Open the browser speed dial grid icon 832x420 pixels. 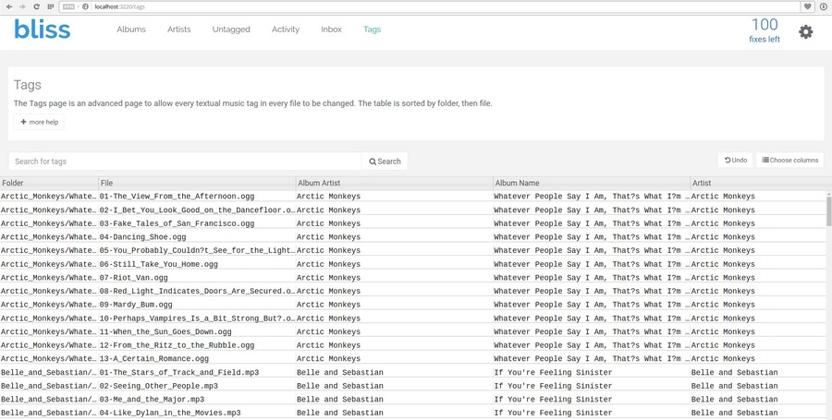pos(51,6)
